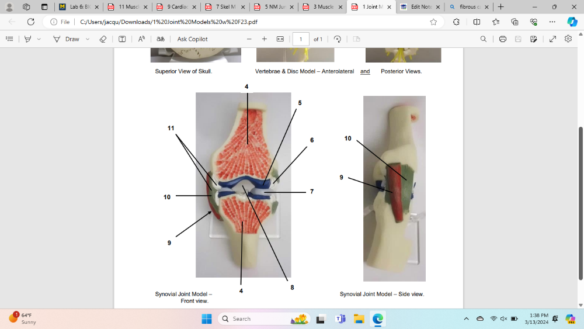Expand the Draw tool options arrow
This screenshot has height=329, width=584.
(x=88, y=39)
